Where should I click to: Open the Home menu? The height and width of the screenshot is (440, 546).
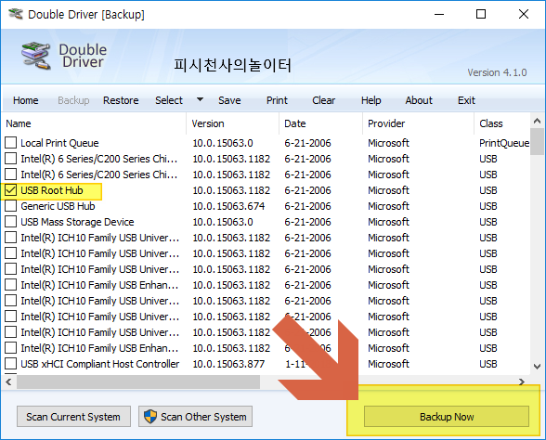(x=26, y=100)
